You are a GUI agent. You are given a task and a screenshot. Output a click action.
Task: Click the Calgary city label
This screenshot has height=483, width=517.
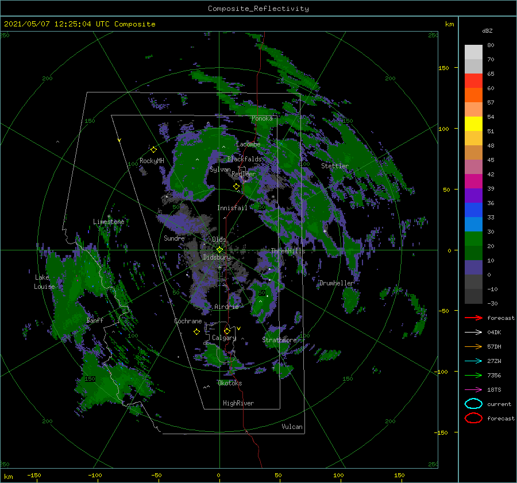(x=224, y=338)
